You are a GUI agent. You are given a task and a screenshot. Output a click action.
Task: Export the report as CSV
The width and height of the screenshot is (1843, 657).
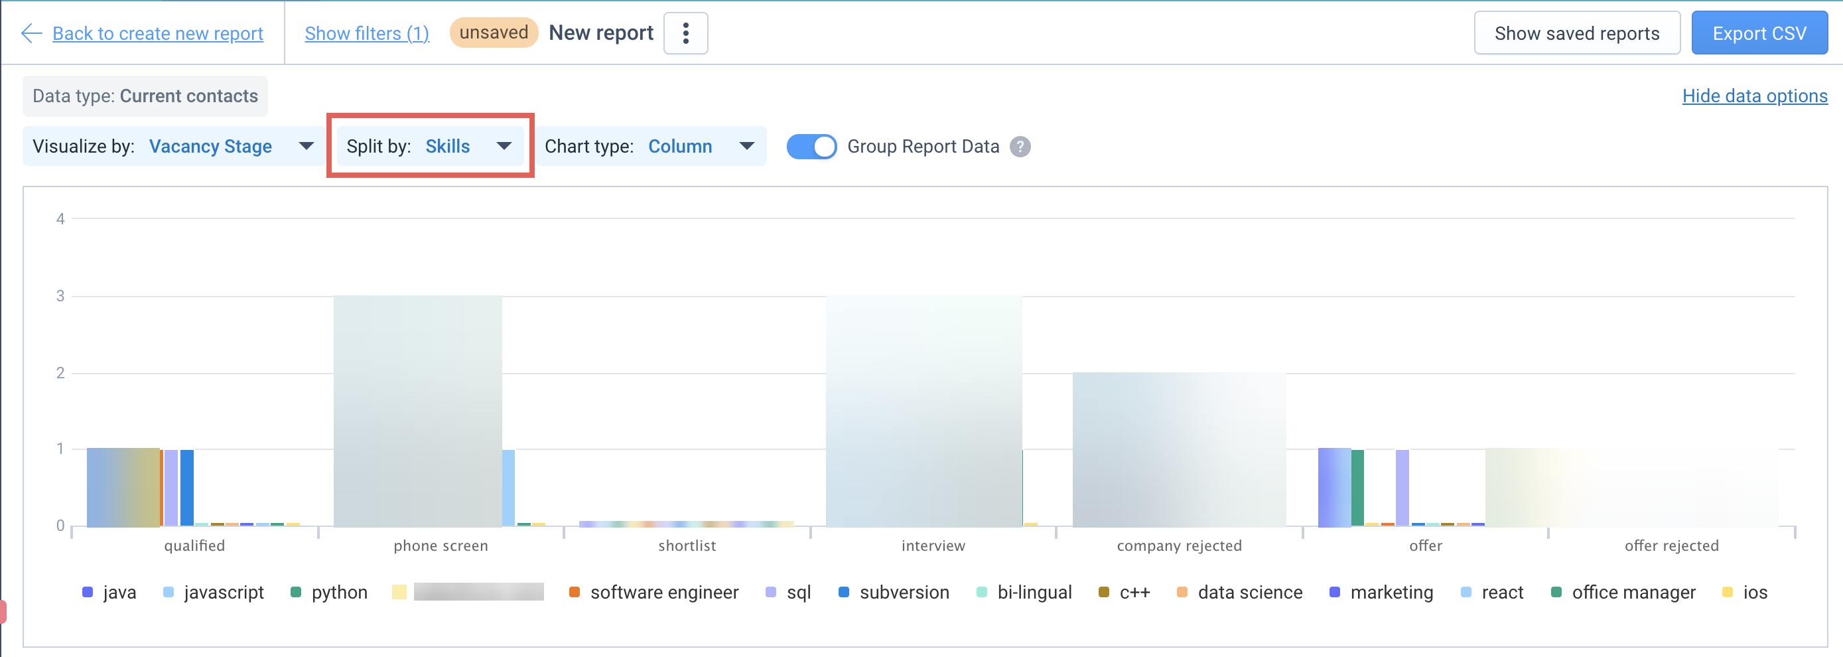tap(1759, 34)
